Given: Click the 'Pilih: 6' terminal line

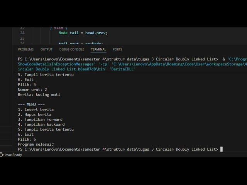Looking at the screenshot, I should point(27,140).
